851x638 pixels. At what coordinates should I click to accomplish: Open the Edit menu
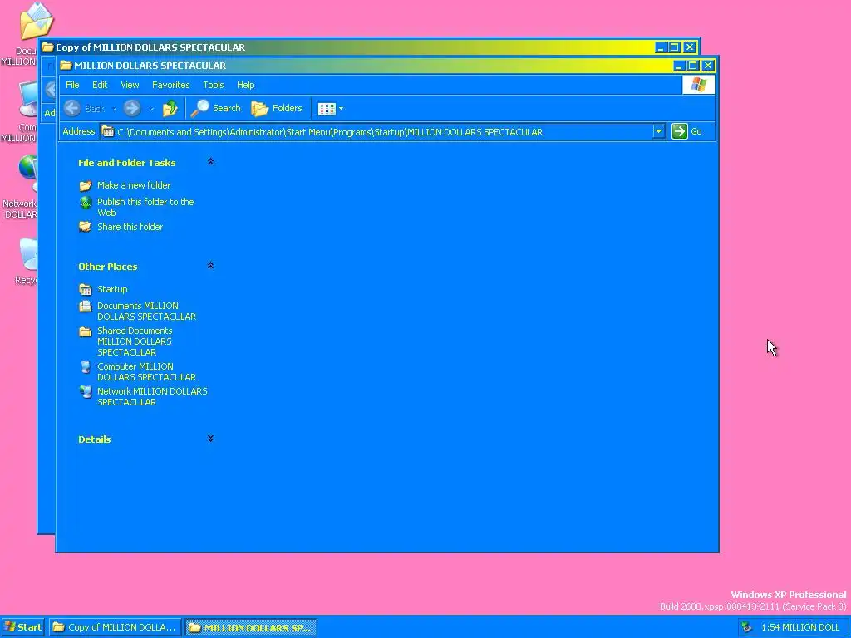coord(100,85)
